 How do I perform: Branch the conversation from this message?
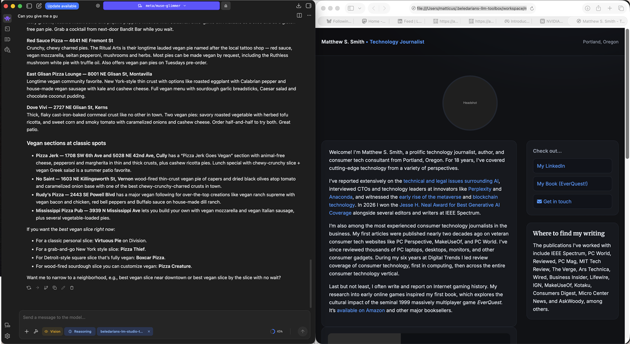tap(46, 288)
